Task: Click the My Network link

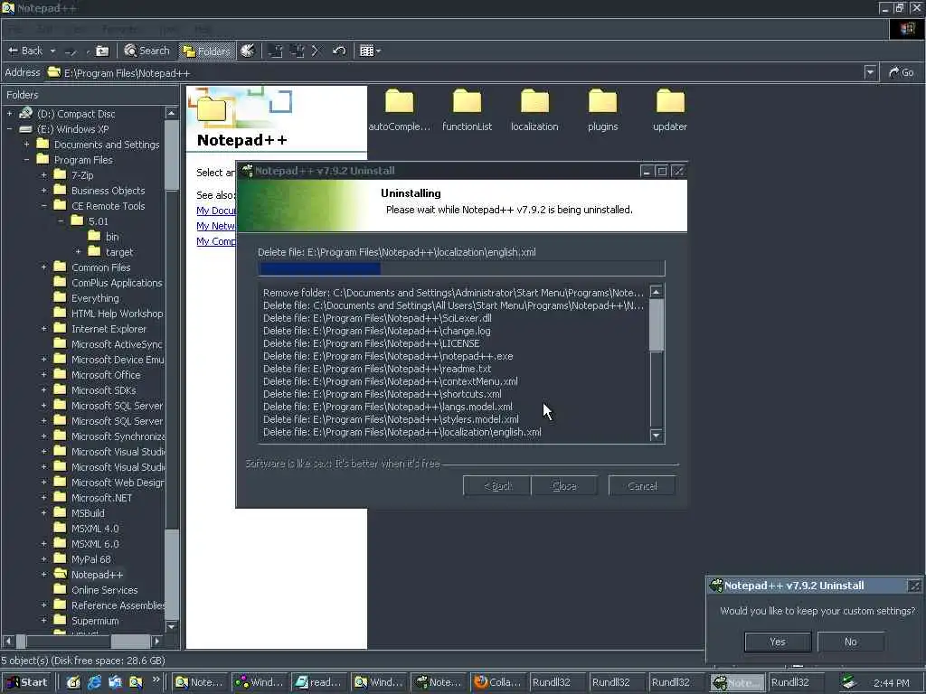Action: pyautogui.click(x=216, y=225)
